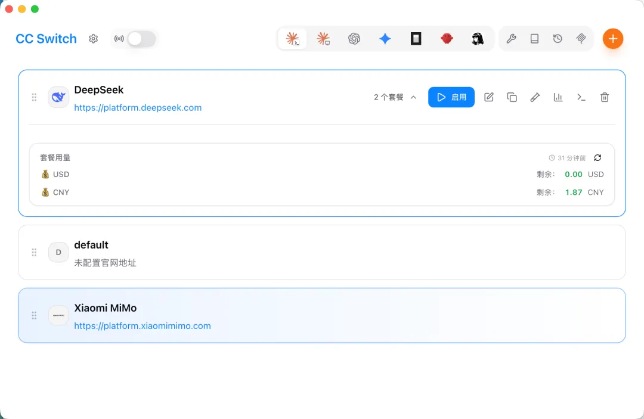Toggle the proxy broadcast switch
644x419 pixels.
(x=141, y=39)
